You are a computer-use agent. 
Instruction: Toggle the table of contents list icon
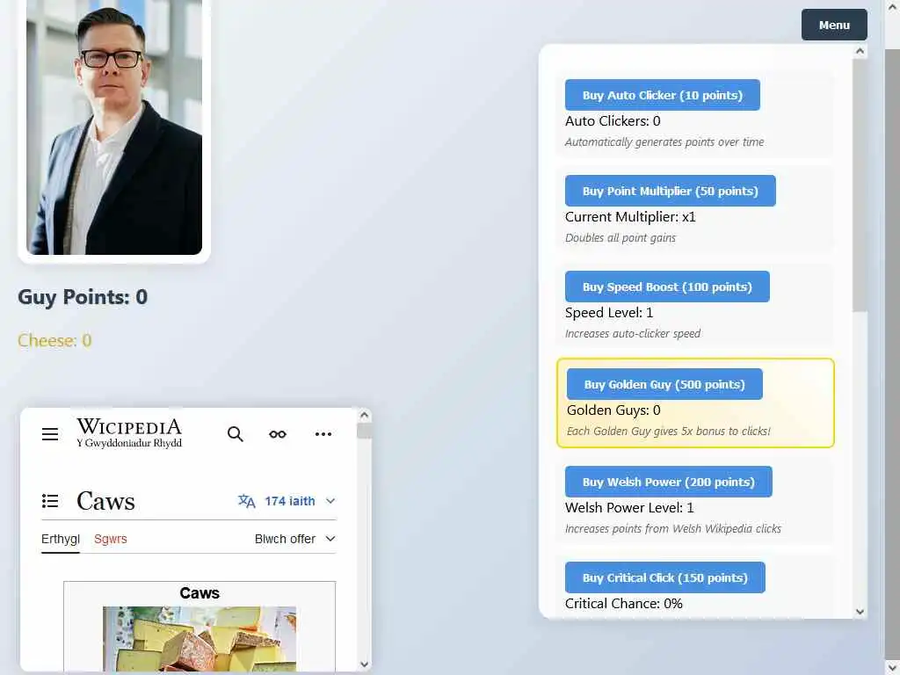[x=50, y=501]
